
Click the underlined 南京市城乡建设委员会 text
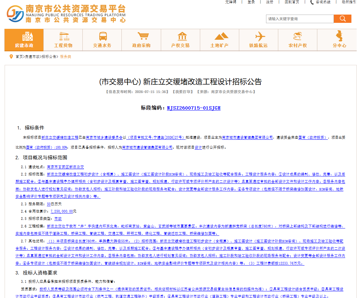click(104, 137)
